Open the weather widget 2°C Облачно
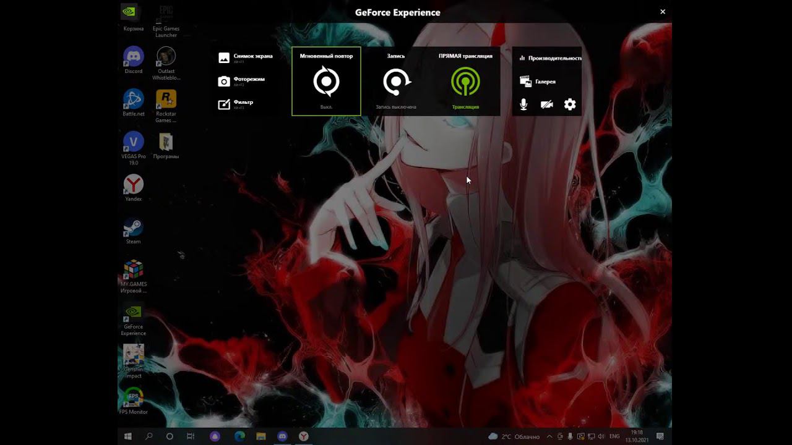The height and width of the screenshot is (445, 792). coord(514,436)
